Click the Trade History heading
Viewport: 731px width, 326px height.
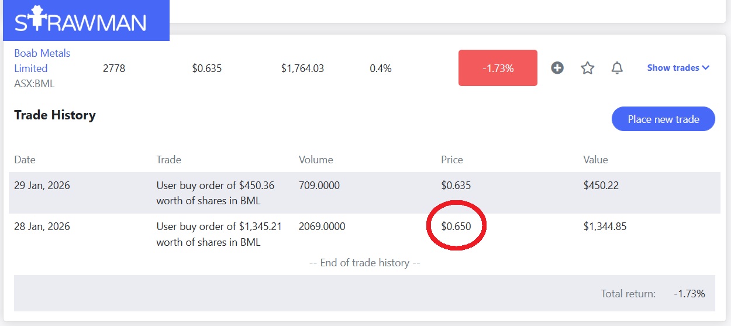(x=55, y=115)
